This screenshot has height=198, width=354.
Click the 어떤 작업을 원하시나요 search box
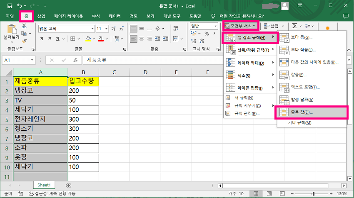point(242,16)
